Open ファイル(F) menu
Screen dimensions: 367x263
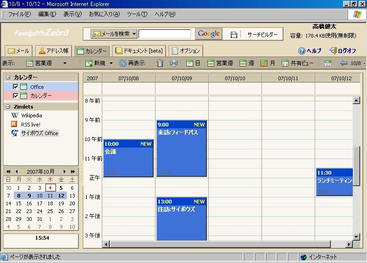point(19,14)
